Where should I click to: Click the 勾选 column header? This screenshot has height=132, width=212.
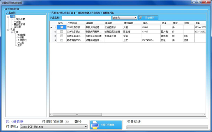61,23
